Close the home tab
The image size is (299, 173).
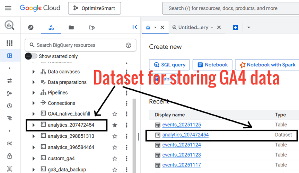(x=162, y=27)
